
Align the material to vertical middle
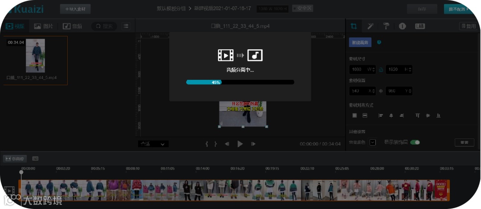pos(428,115)
